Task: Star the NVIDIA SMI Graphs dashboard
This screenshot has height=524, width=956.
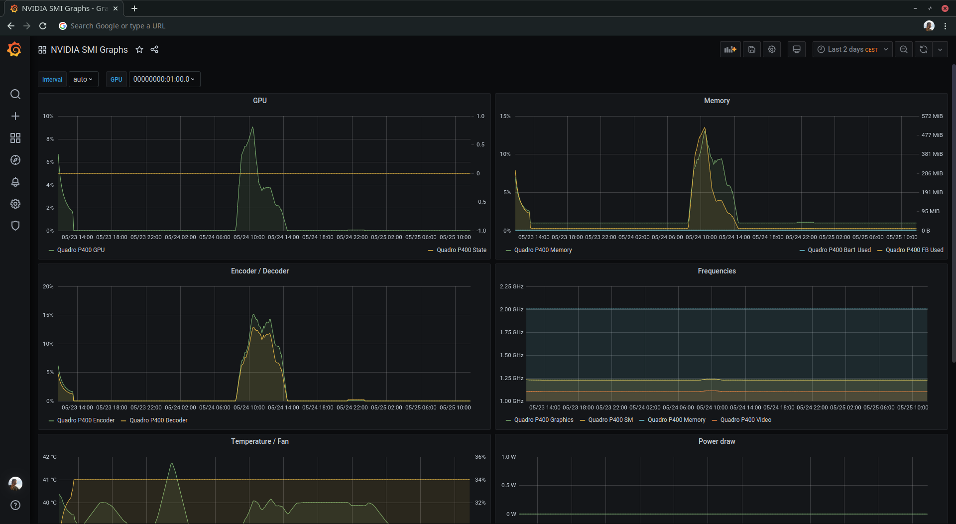Action: 139,49
